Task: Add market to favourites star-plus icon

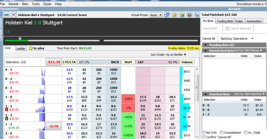Action: click(x=182, y=15)
